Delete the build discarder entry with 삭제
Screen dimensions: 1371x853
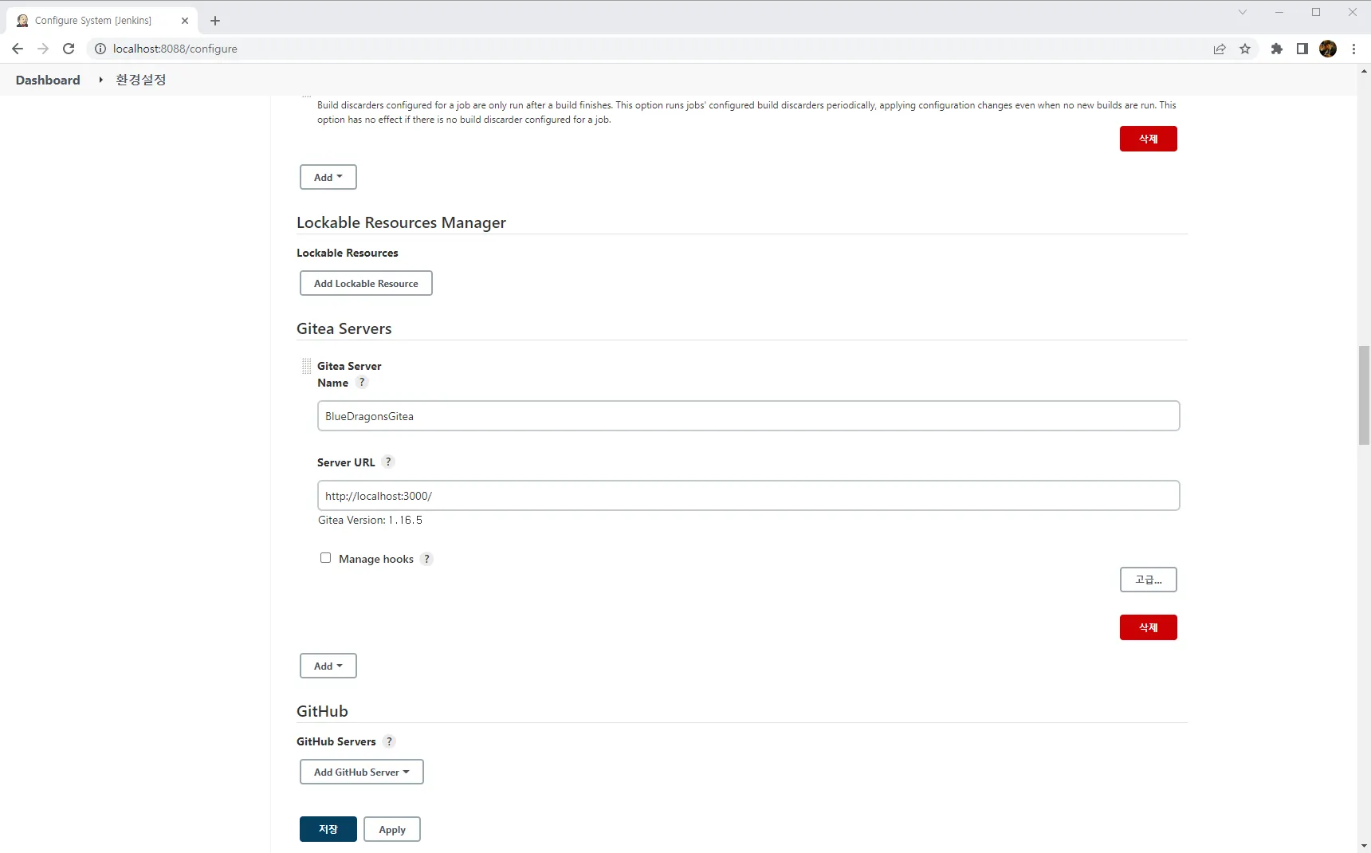pyautogui.click(x=1149, y=139)
